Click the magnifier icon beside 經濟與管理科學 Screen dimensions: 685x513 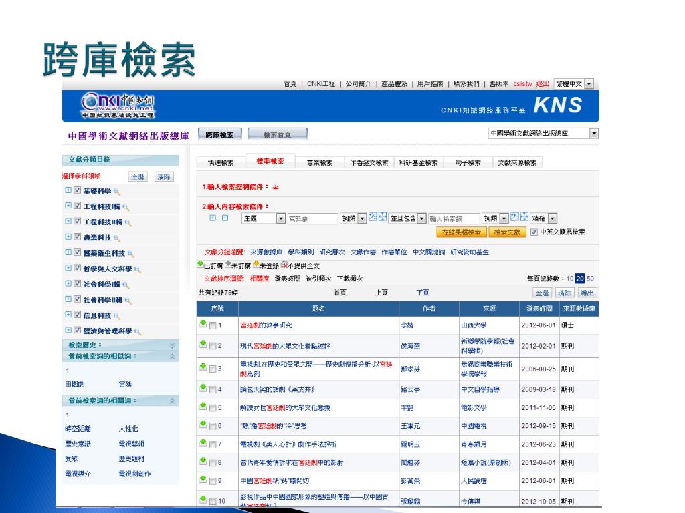[x=138, y=331]
